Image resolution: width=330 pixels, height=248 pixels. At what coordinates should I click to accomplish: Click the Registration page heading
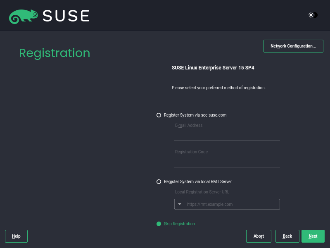[x=55, y=53]
